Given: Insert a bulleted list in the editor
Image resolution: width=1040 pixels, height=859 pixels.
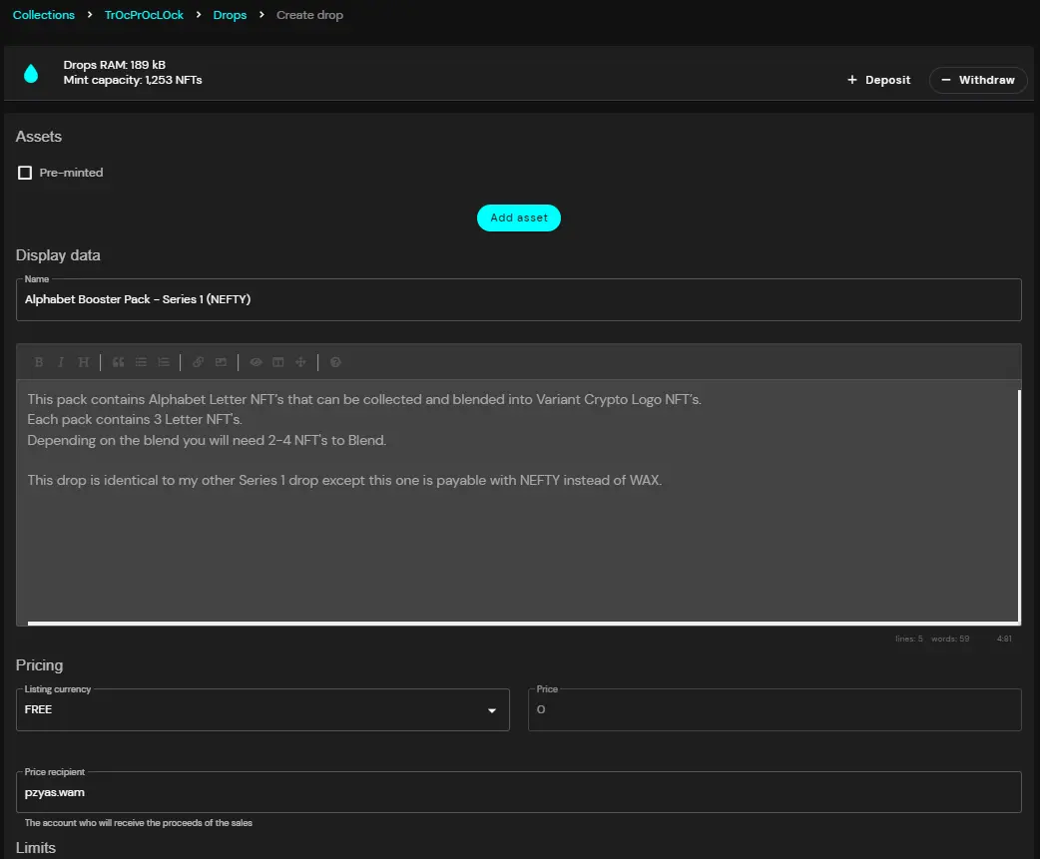Looking at the screenshot, I should click(x=141, y=362).
